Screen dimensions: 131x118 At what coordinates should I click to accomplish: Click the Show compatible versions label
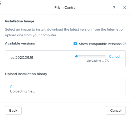[x=100, y=44]
